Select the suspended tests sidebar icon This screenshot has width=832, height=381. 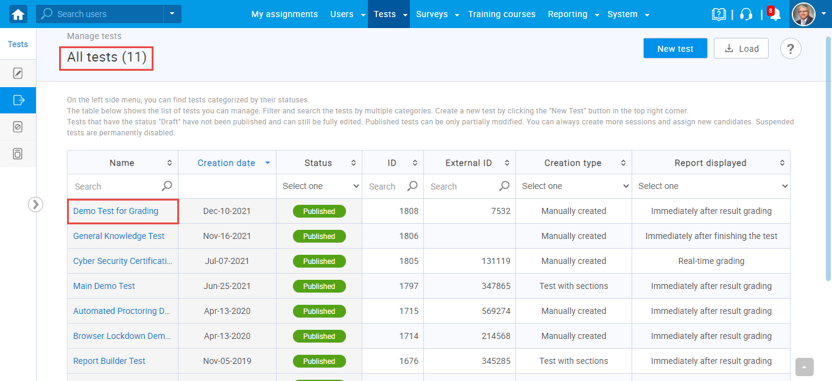18,127
